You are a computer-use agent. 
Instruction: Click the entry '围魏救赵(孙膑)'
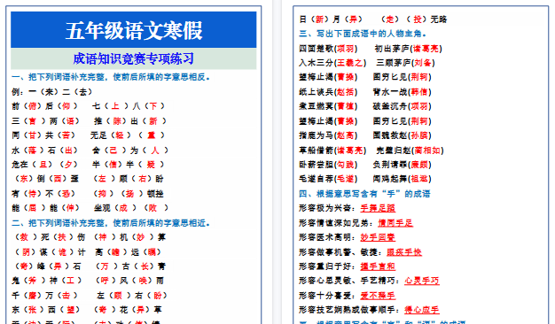(403, 135)
